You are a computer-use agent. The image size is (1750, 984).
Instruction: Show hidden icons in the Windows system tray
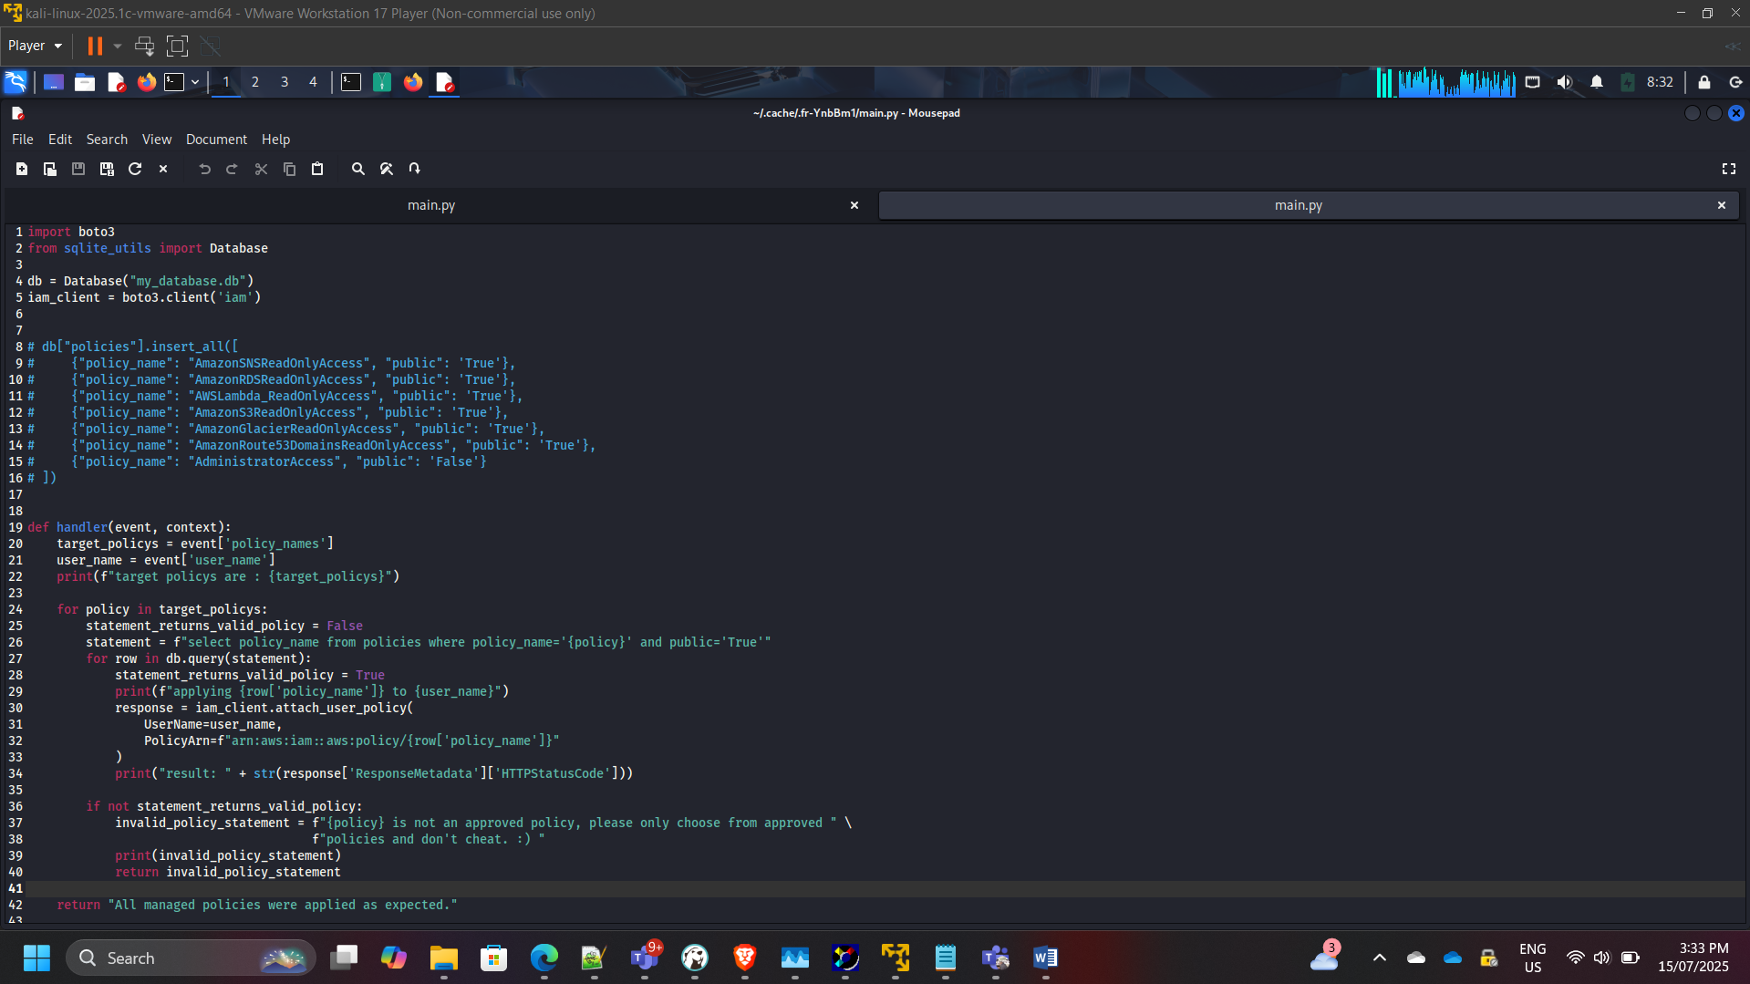click(x=1380, y=958)
